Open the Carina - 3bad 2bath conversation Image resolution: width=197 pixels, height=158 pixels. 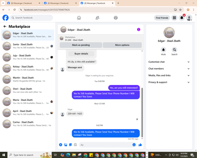click(x=28, y=124)
